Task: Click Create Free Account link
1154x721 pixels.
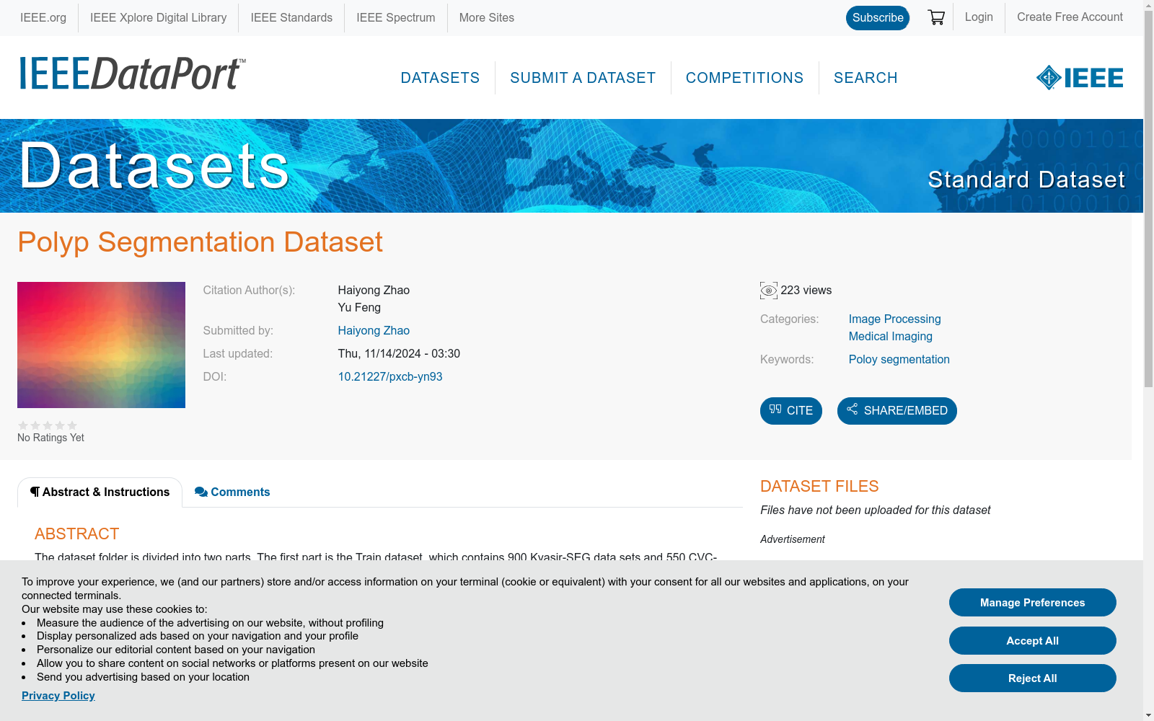Action: click(x=1070, y=17)
